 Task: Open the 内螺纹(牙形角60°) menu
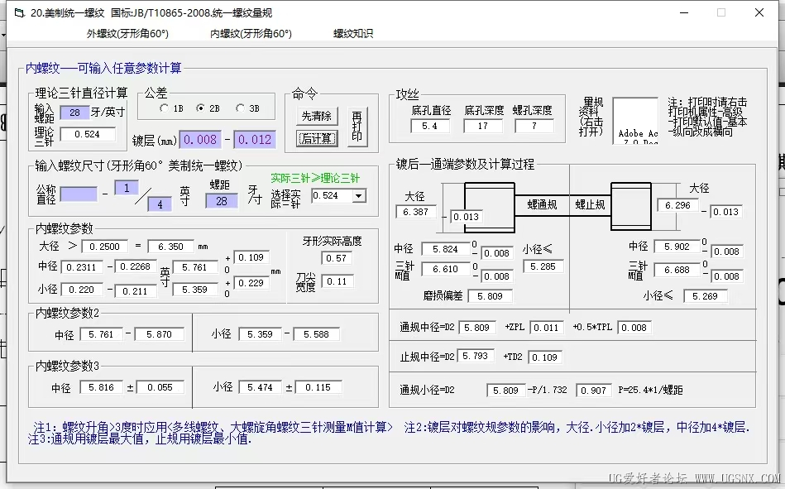click(x=251, y=34)
